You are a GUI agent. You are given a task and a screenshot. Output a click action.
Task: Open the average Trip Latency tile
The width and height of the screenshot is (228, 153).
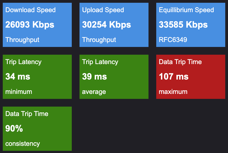click(x=114, y=77)
